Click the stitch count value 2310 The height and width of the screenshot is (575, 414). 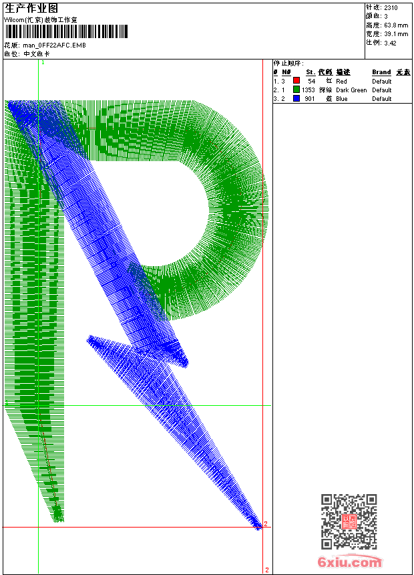(391, 8)
